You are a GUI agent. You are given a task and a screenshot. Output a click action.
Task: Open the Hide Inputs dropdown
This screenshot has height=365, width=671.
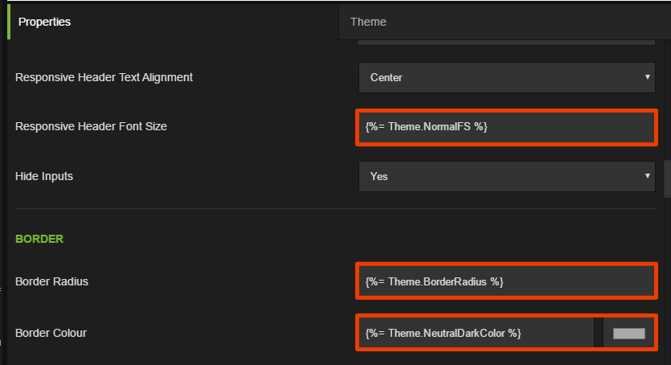pyautogui.click(x=506, y=176)
